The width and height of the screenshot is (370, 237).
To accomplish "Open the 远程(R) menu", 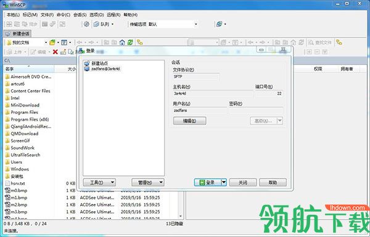I will click(113, 15).
